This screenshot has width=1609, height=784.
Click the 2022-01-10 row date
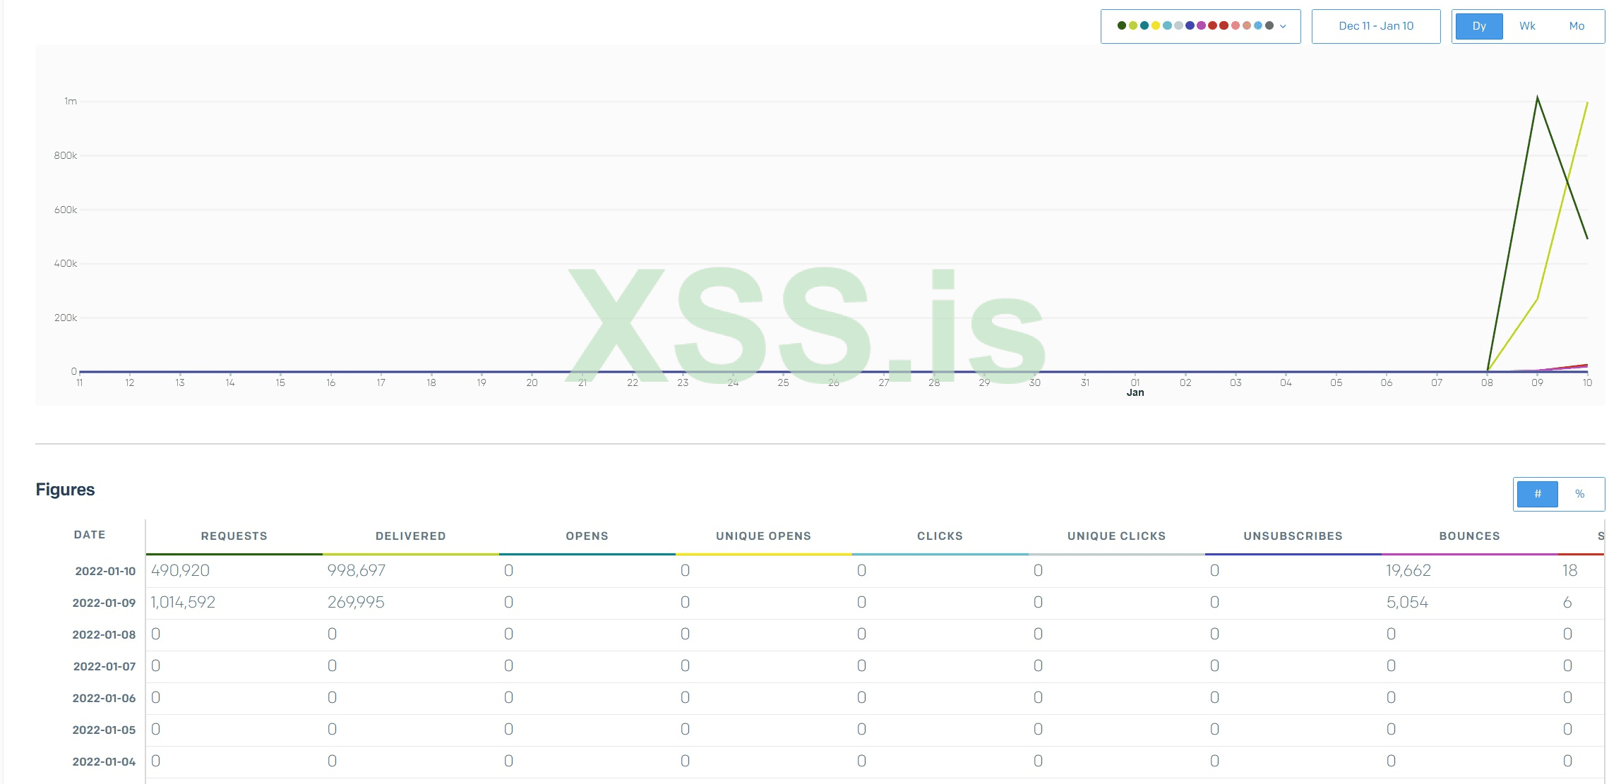click(105, 571)
